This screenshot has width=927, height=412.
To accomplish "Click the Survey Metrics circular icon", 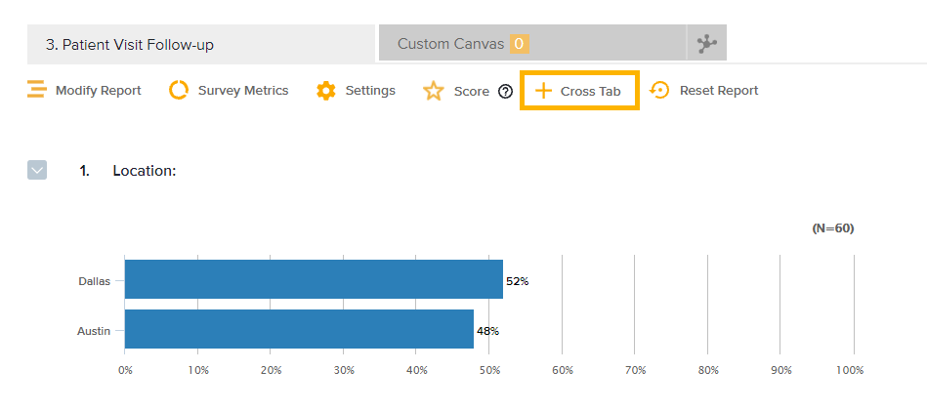I will pyautogui.click(x=179, y=91).
